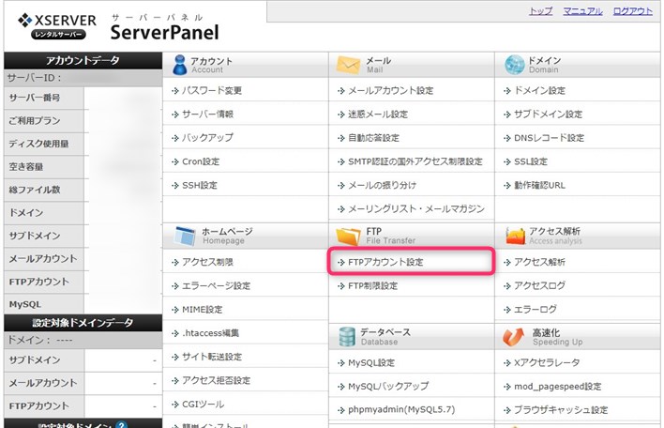Viewport: 664px width, 428px height.
Task: Open .htaccess編集
Action: point(210,333)
